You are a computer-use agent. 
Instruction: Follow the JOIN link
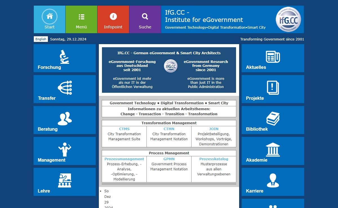tap(214, 129)
